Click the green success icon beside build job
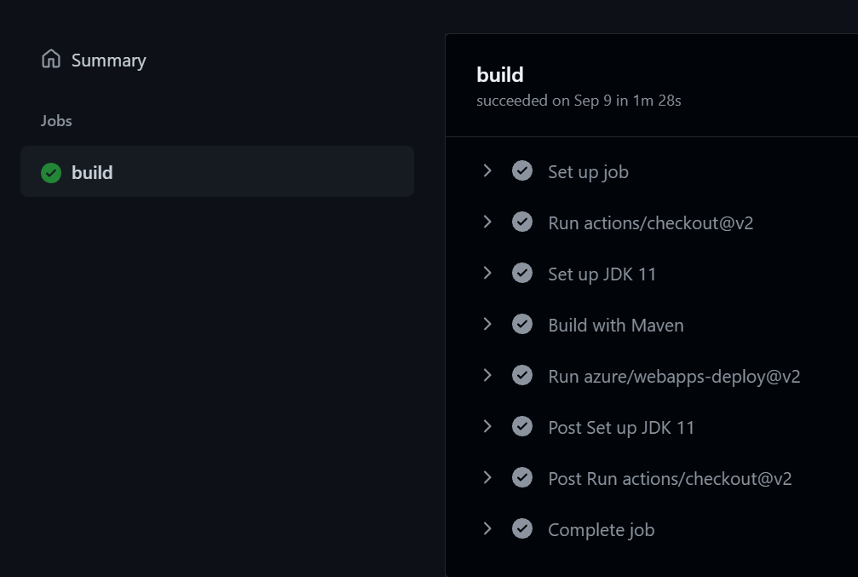Viewport: 858px width, 577px height. (x=51, y=173)
